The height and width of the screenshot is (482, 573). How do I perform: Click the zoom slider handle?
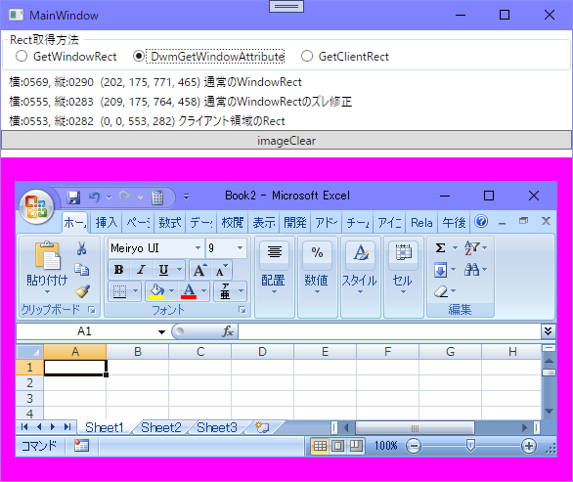pos(470,446)
